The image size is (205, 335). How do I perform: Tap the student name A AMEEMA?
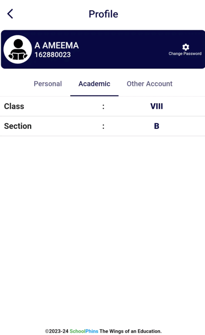coord(57,45)
